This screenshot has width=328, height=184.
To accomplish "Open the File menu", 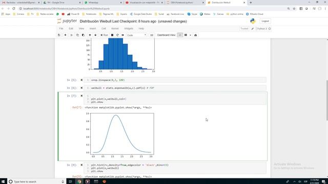I will click(x=61, y=29).
